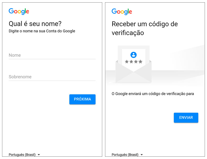Open the Português (Brasil) language selector under the name form
The width and height of the screenshot is (207, 159).
(23, 155)
